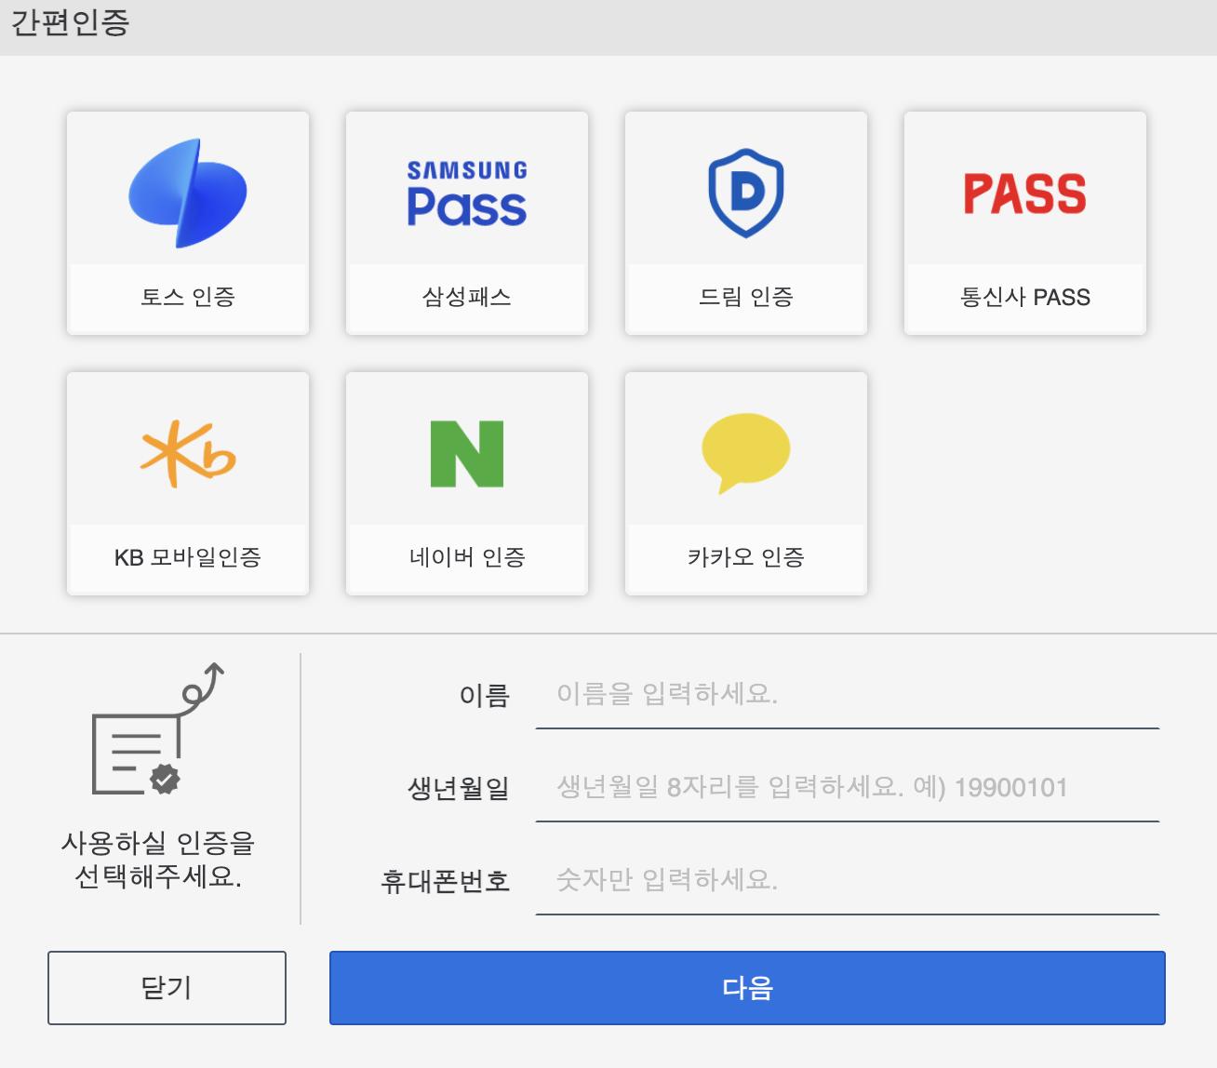1217x1068 pixels.
Task: Click the blue 다음 next button
Action: coord(747,988)
